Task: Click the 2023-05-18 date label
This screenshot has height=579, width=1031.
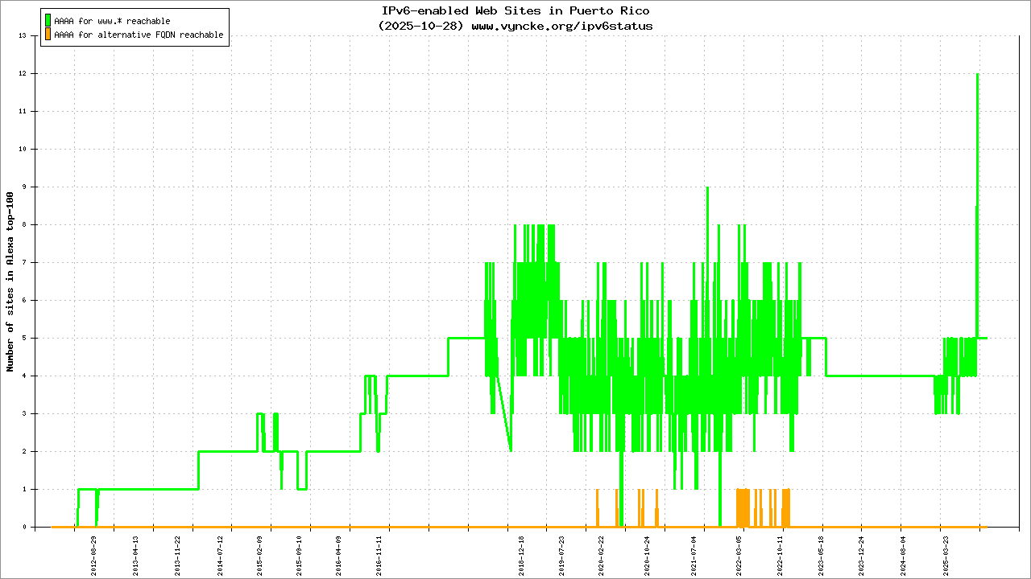Action: (822, 553)
